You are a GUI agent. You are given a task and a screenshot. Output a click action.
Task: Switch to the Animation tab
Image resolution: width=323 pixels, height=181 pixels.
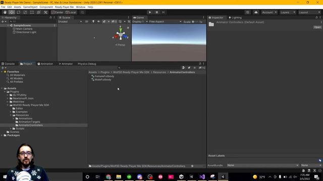pyautogui.click(x=45, y=64)
